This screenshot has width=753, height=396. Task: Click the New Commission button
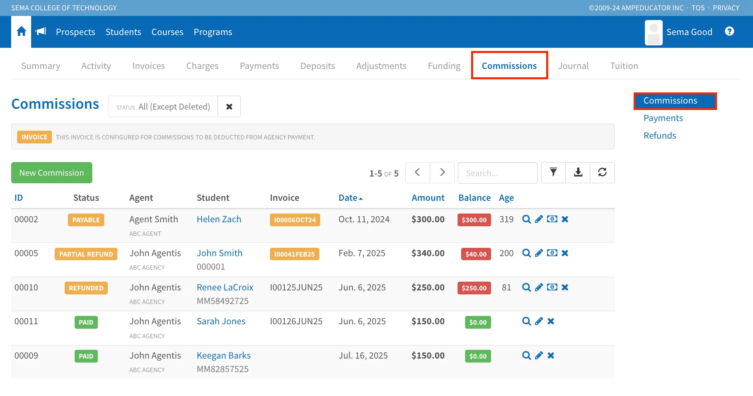(52, 173)
